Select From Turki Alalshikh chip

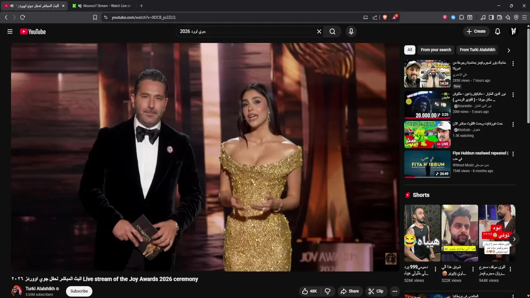point(477,50)
